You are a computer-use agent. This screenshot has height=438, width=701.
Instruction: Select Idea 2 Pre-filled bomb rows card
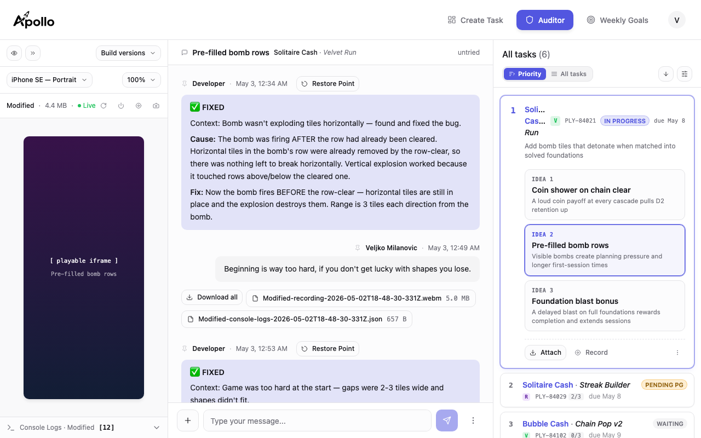click(x=605, y=250)
